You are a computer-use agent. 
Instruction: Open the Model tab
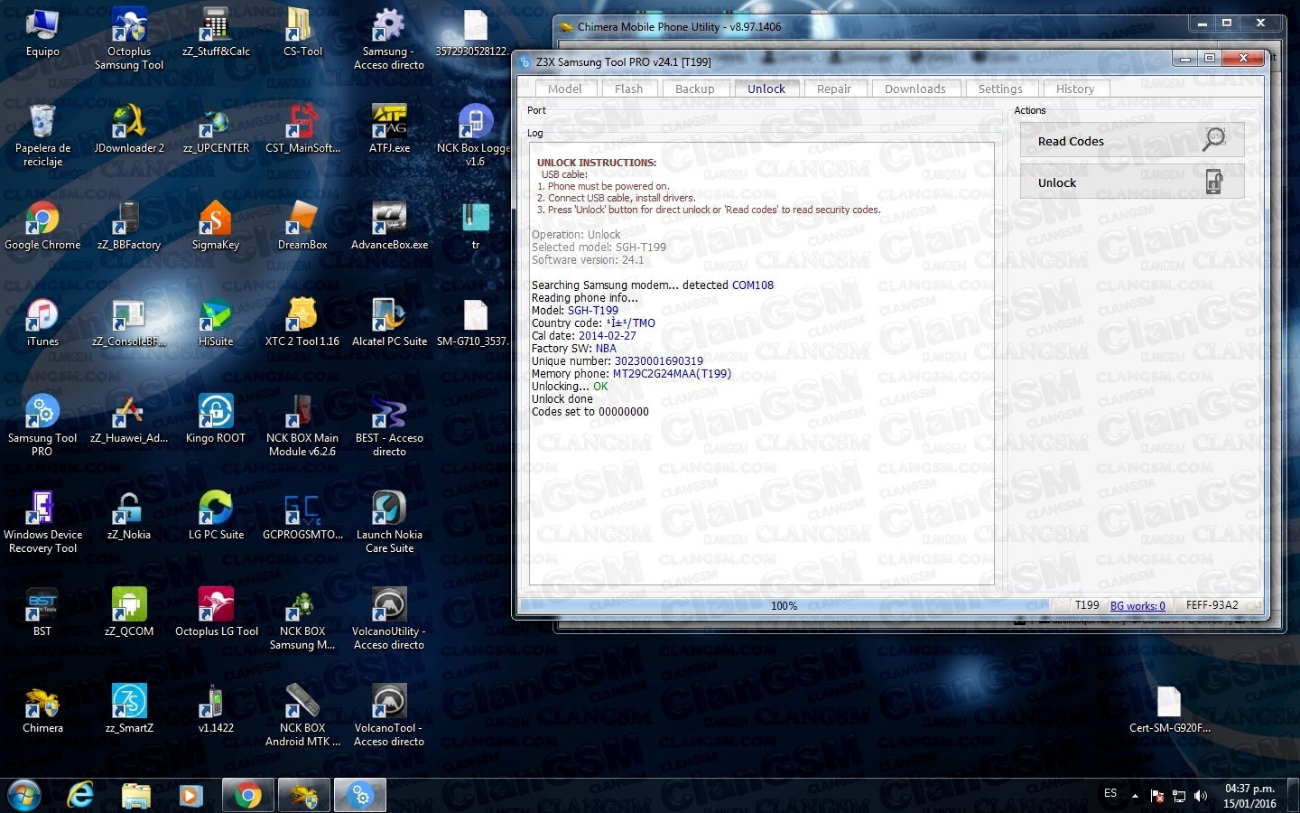(565, 89)
